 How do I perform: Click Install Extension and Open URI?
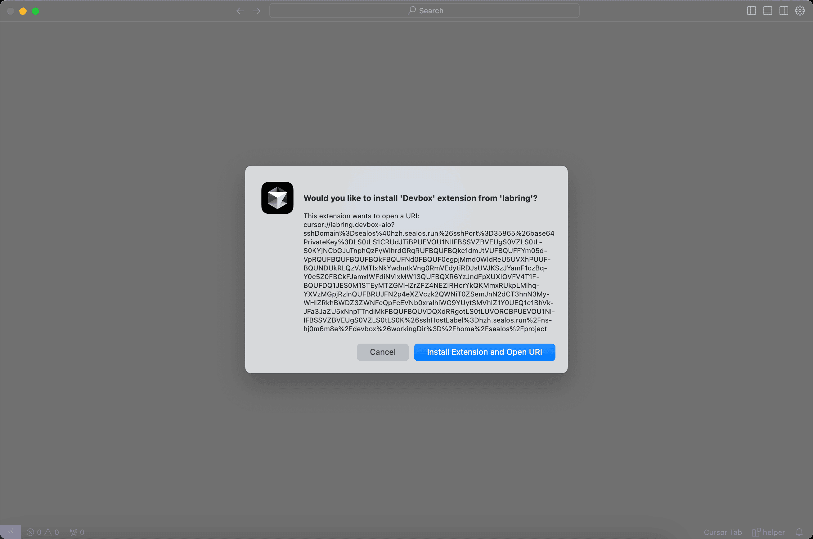pyautogui.click(x=484, y=352)
